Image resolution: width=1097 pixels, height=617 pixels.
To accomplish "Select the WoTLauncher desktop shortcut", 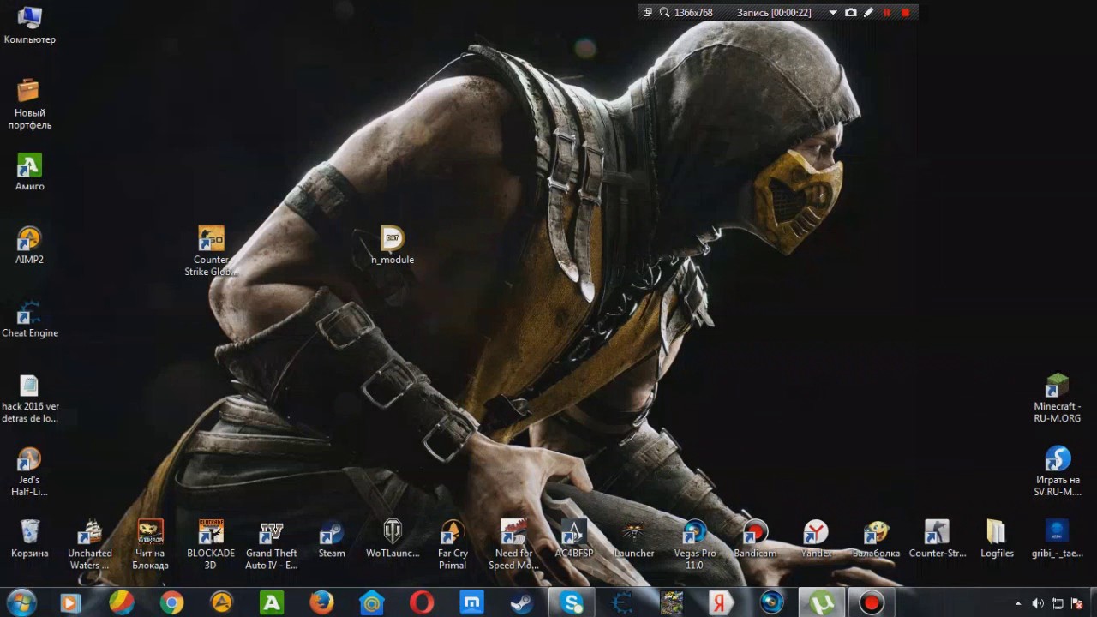I will click(x=393, y=539).
